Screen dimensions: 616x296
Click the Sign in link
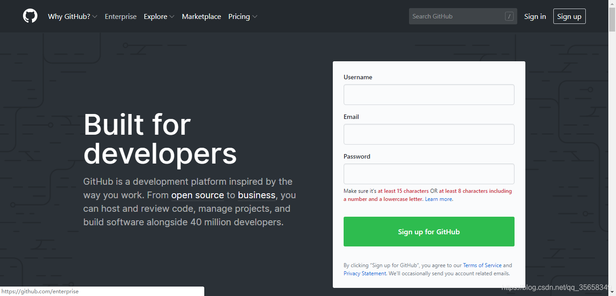pyautogui.click(x=535, y=17)
